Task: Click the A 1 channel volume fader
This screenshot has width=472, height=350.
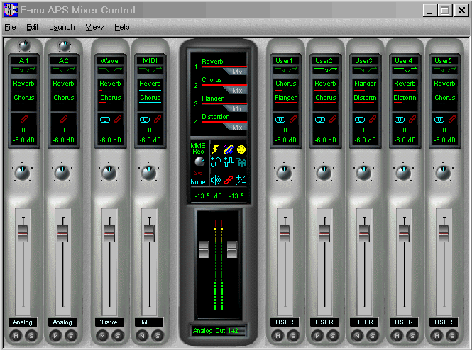Action: point(23,233)
